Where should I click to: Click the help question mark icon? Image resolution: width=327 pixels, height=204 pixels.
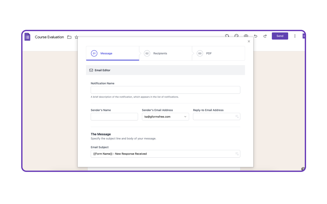tap(303, 169)
